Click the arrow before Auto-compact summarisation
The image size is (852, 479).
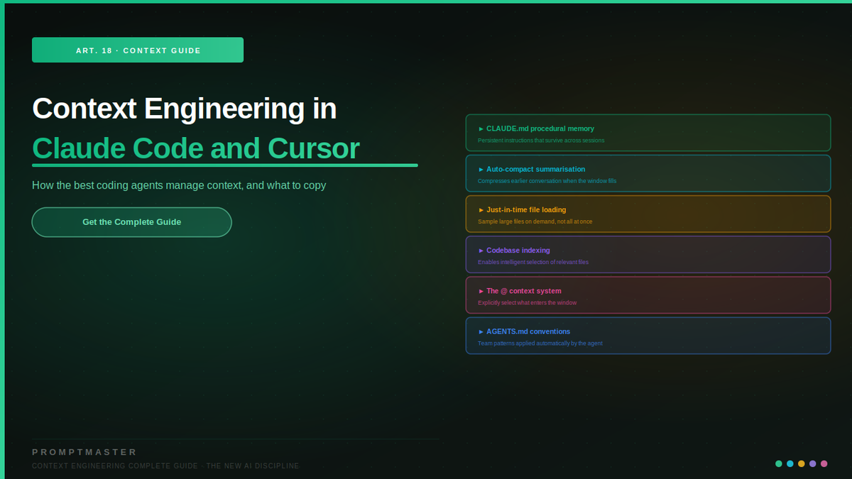tap(481, 169)
